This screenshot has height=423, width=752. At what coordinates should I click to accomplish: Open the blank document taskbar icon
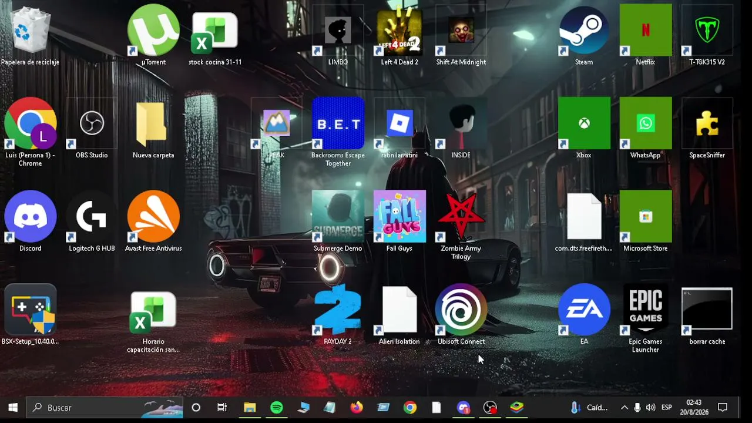[x=437, y=408]
